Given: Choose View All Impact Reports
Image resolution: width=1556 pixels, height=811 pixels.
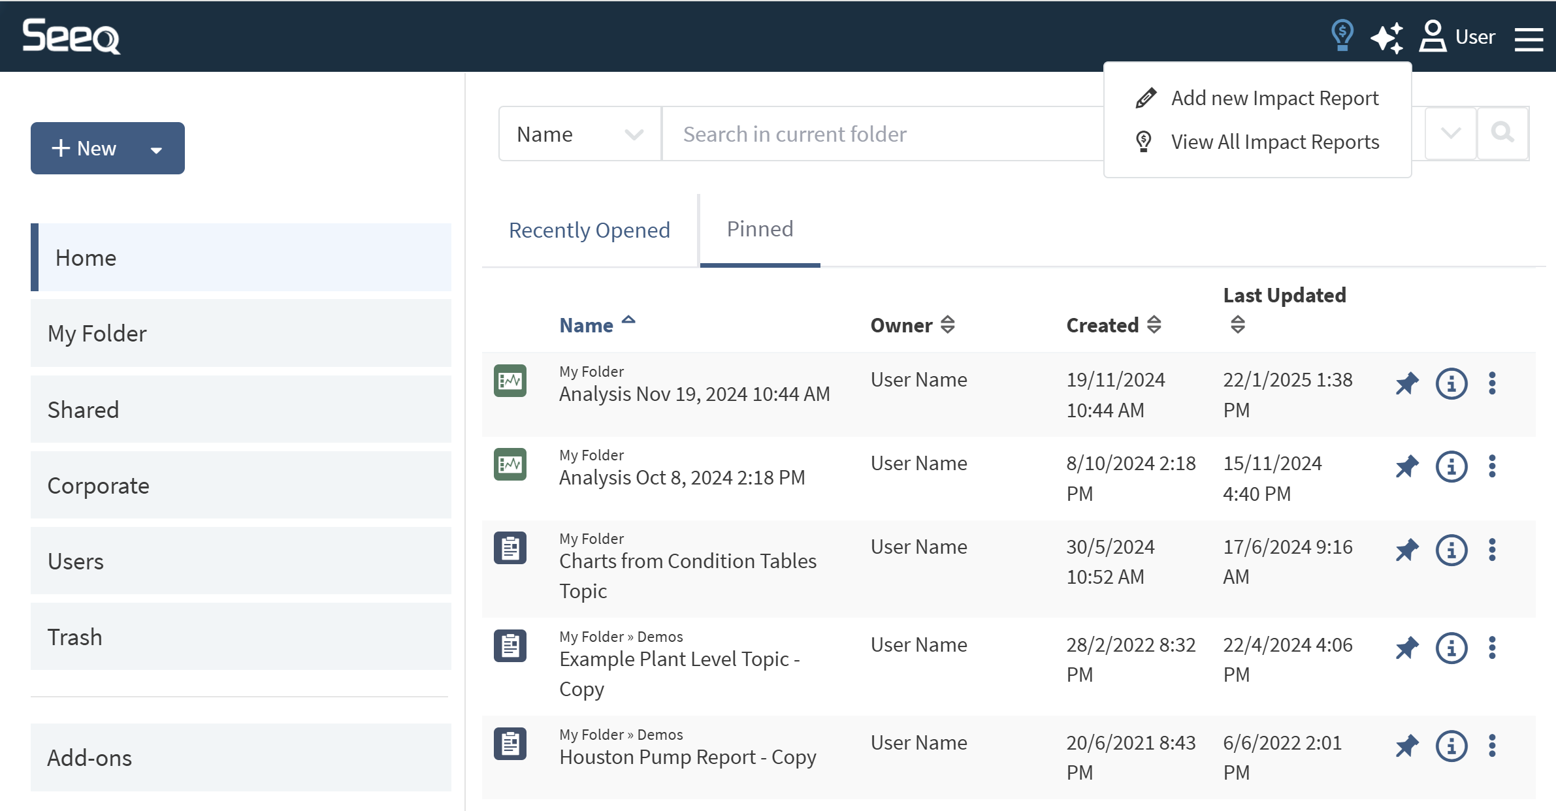Looking at the screenshot, I should (1274, 142).
